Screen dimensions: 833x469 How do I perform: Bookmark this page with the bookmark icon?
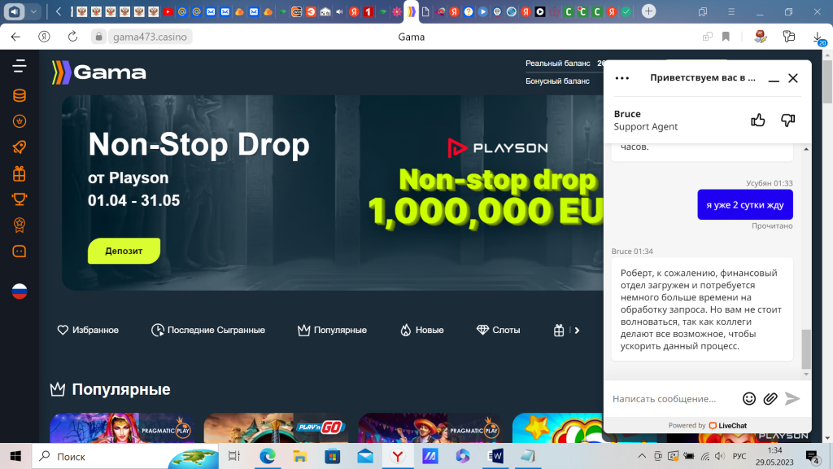[726, 37]
